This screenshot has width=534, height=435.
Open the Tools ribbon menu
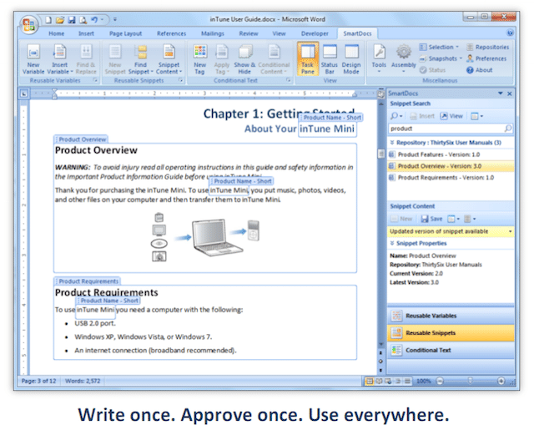pyautogui.click(x=379, y=59)
